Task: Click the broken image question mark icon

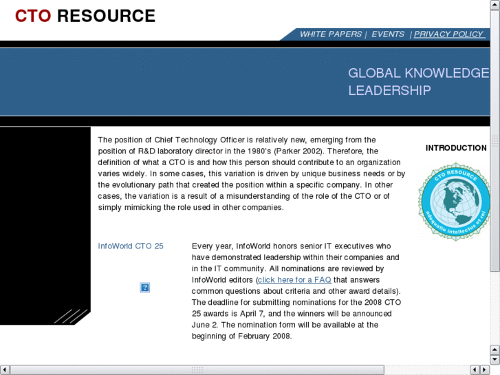Action: click(144, 288)
